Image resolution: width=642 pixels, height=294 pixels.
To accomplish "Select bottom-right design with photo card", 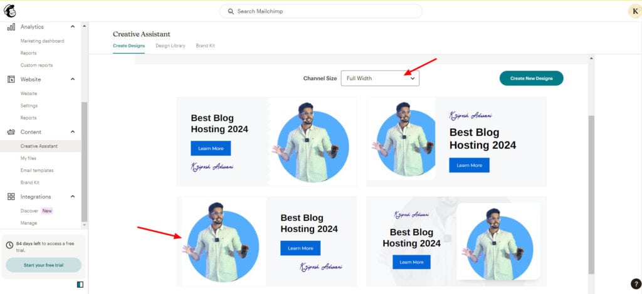I will pos(456,241).
